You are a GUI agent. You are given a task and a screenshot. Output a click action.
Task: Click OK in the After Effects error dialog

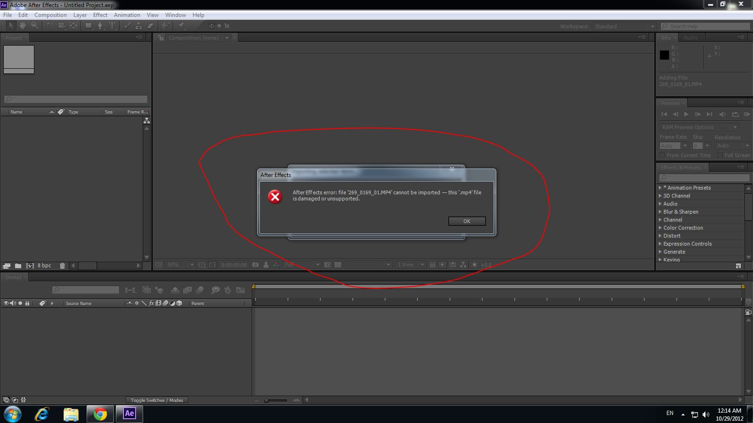click(x=467, y=221)
